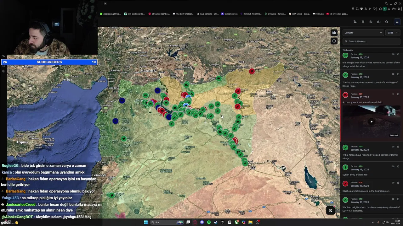Viewport: 403px width, 226px height.
Task: Open the Streamer Dashboard bookmark
Action: point(159,14)
